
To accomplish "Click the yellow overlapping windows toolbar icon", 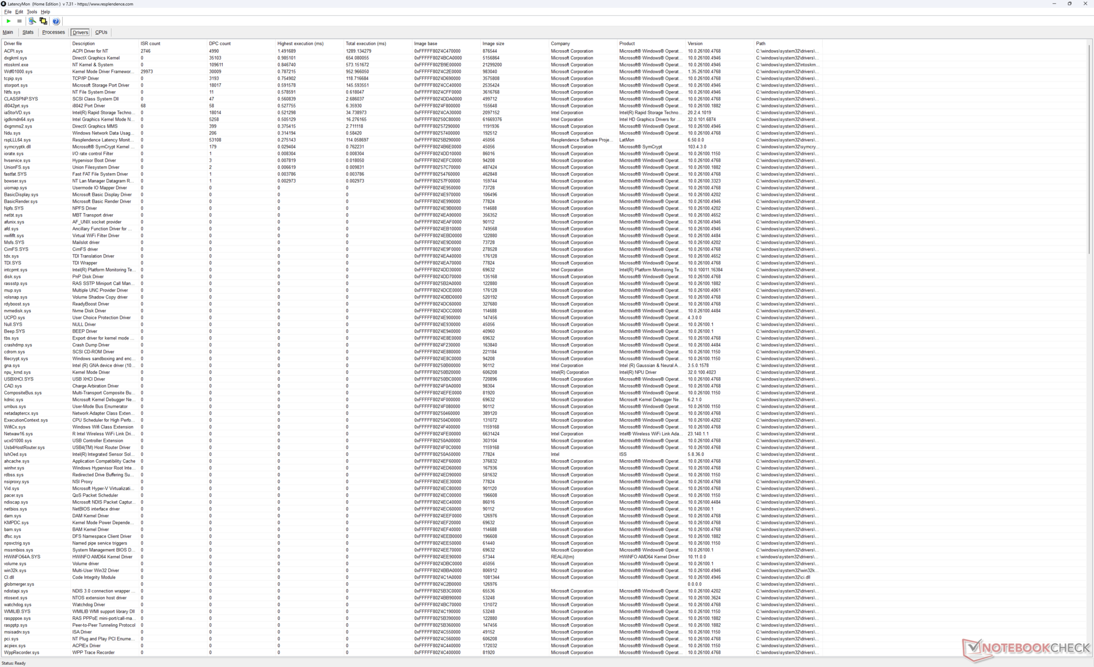I will [43, 21].
